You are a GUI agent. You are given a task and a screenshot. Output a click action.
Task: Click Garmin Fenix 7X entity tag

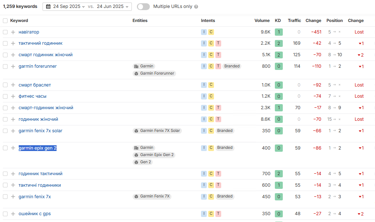152,196
